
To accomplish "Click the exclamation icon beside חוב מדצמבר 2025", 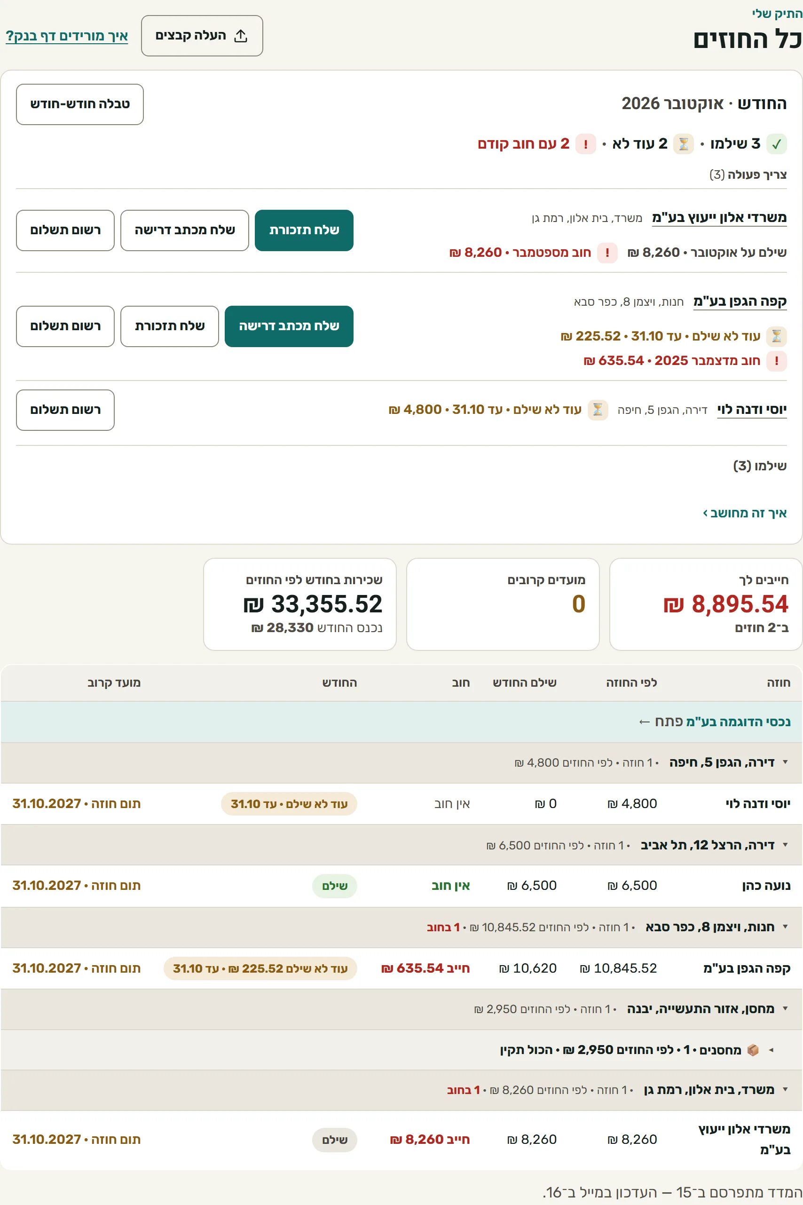I will click(776, 361).
